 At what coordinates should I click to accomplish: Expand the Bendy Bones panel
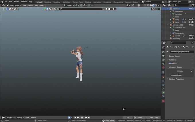click(174, 56)
